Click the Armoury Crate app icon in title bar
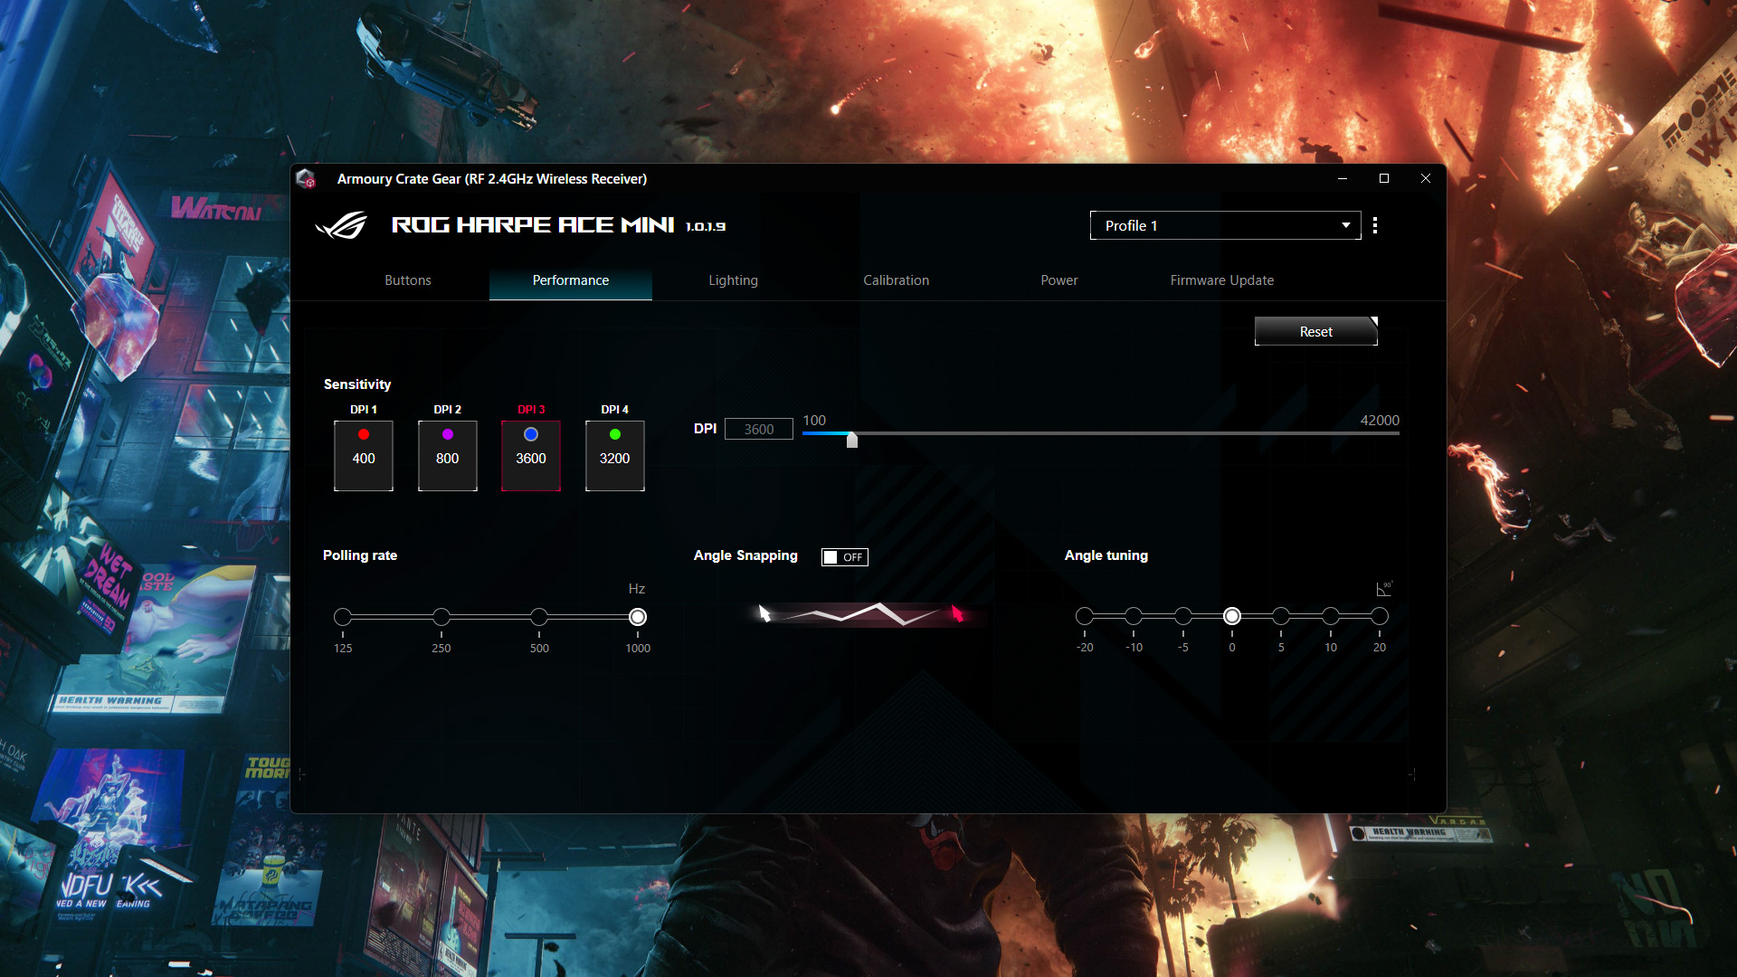This screenshot has height=977, width=1737. (306, 178)
